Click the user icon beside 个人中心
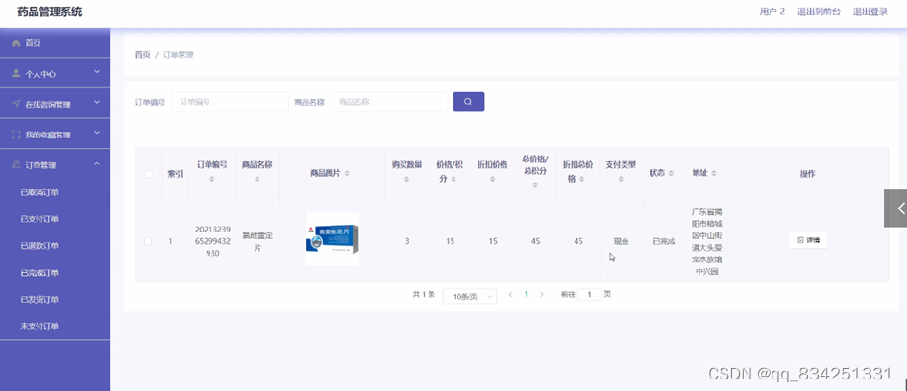Image resolution: width=907 pixels, height=391 pixels. click(16, 73)
